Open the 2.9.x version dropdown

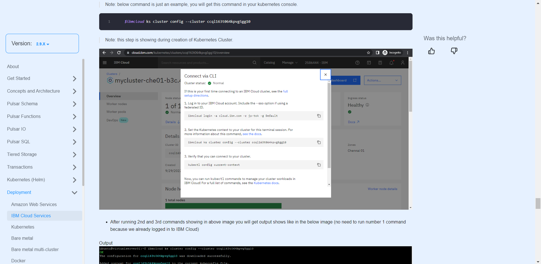(43, 44)
